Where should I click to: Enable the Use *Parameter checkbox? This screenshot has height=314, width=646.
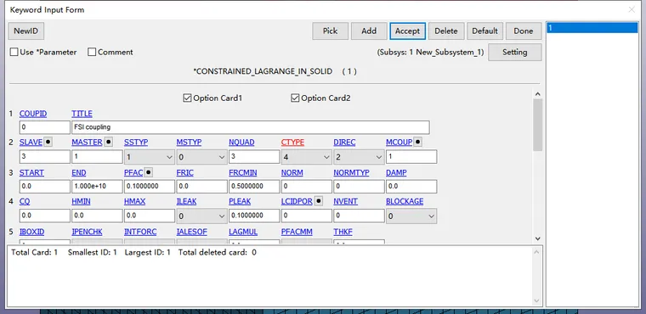(x=14, y=53)
